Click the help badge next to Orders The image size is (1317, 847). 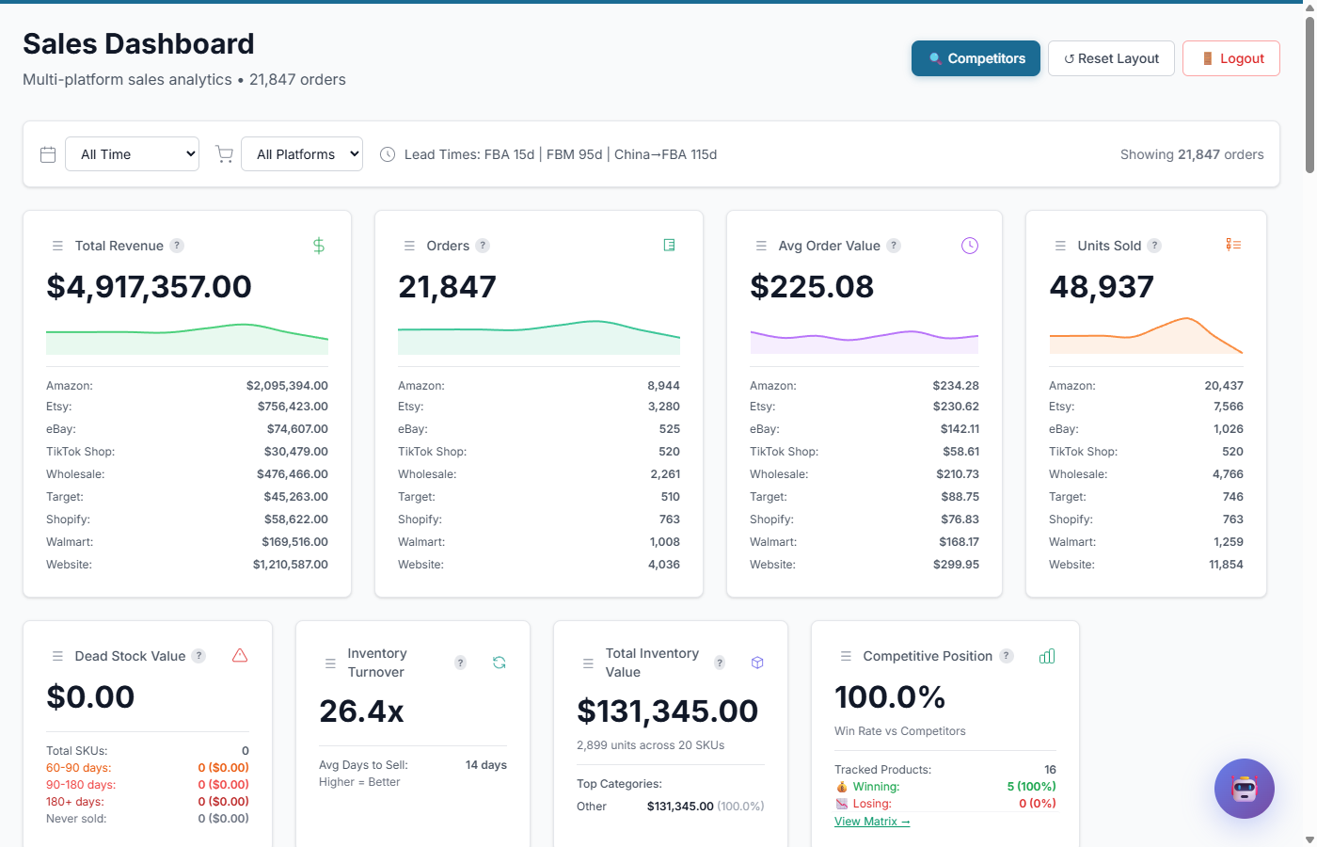(x=484, y=245)
